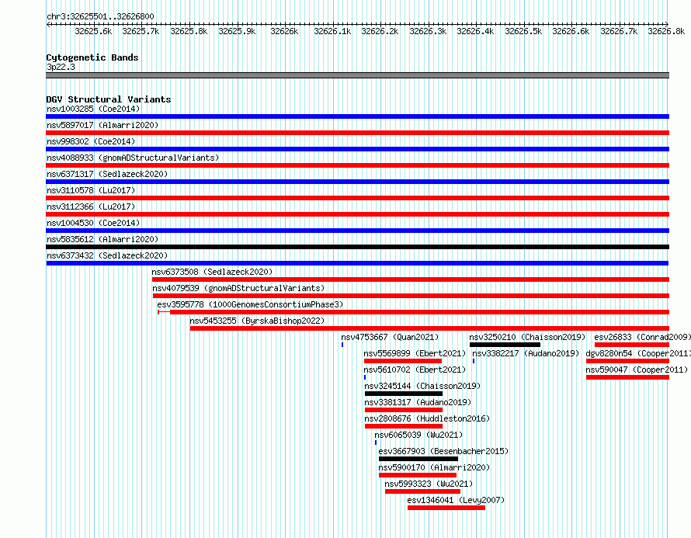Click the red bar under nsv3381317
The image size is (691, 538).
tap(404, 410)
